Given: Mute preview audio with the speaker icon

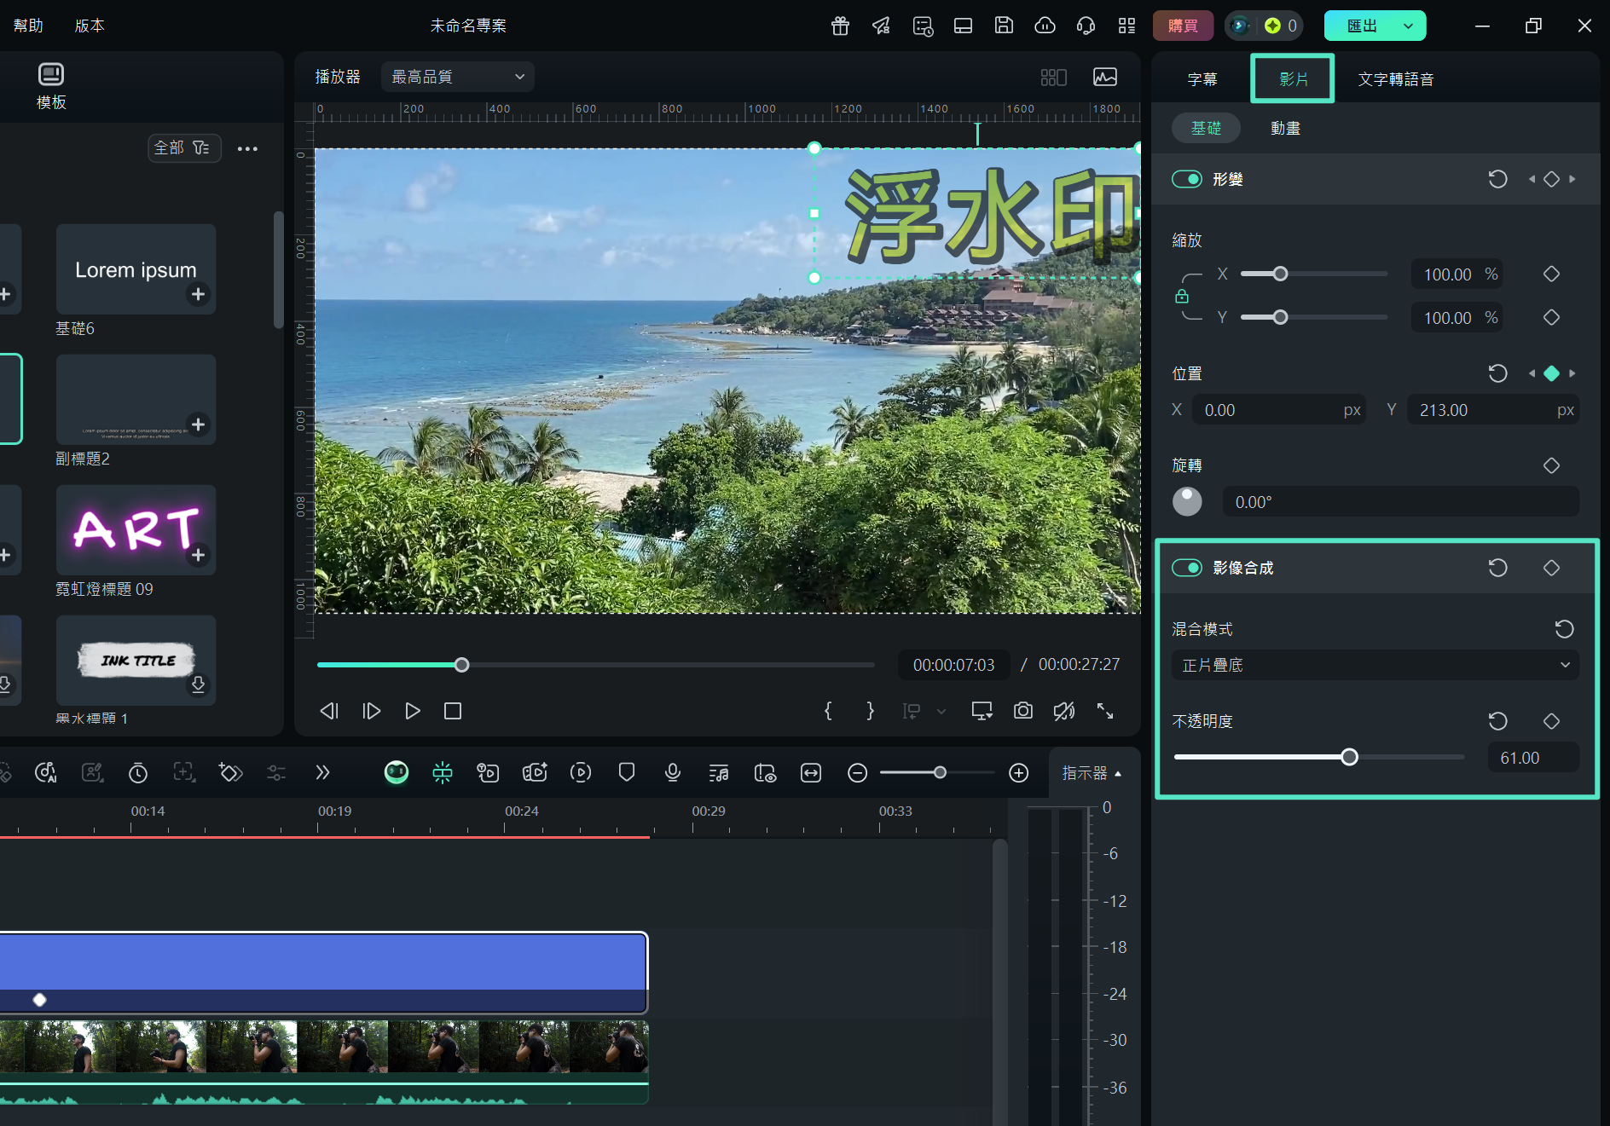Looking at the screenshot, I should point(1063,711).
